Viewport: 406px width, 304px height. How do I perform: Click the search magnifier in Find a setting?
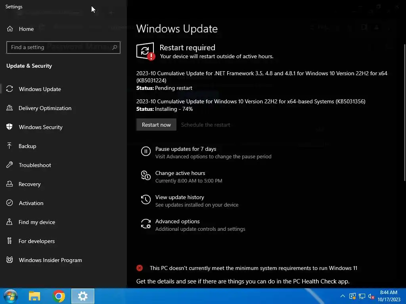click(115, 47)
